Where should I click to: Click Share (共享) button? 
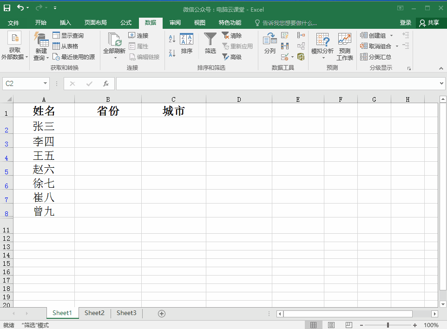coord(429,23)
